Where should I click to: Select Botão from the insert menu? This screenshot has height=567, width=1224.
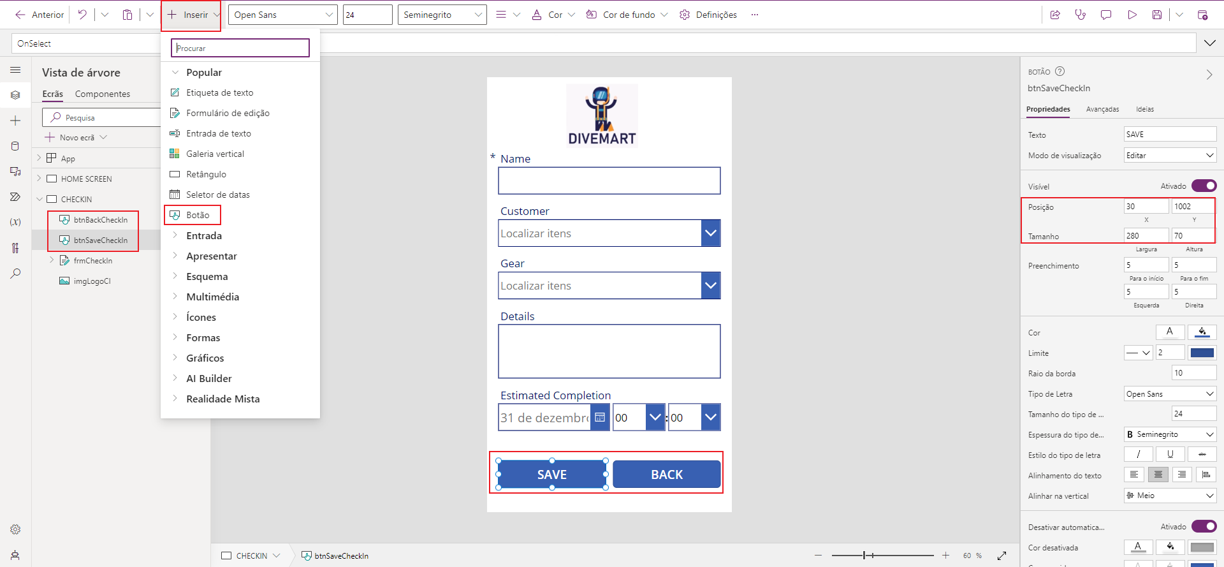click(193, 215)
